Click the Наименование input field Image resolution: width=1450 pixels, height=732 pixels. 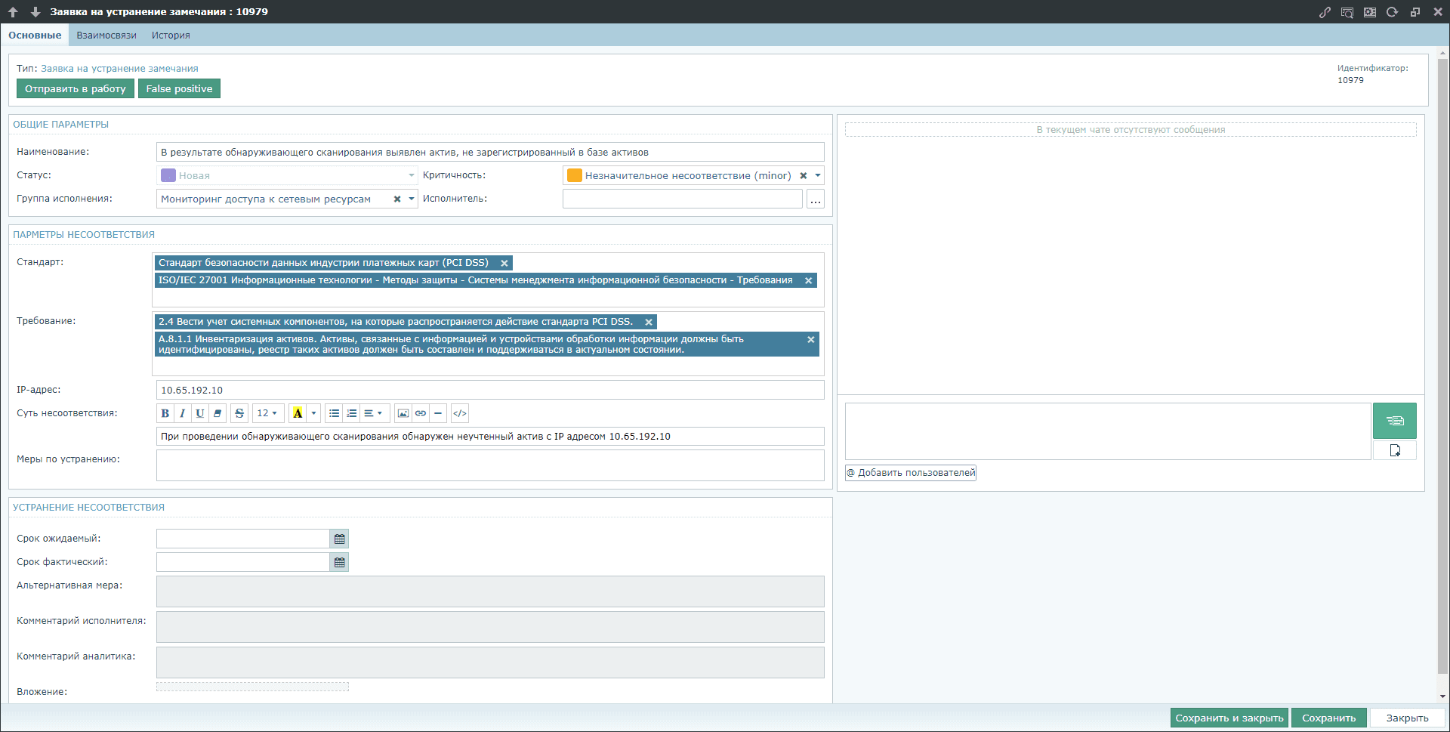point(490,153)
